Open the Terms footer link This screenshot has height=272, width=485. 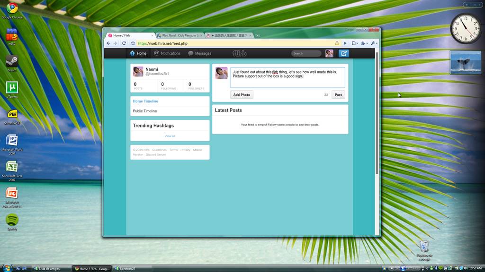[x=173, y=150]
